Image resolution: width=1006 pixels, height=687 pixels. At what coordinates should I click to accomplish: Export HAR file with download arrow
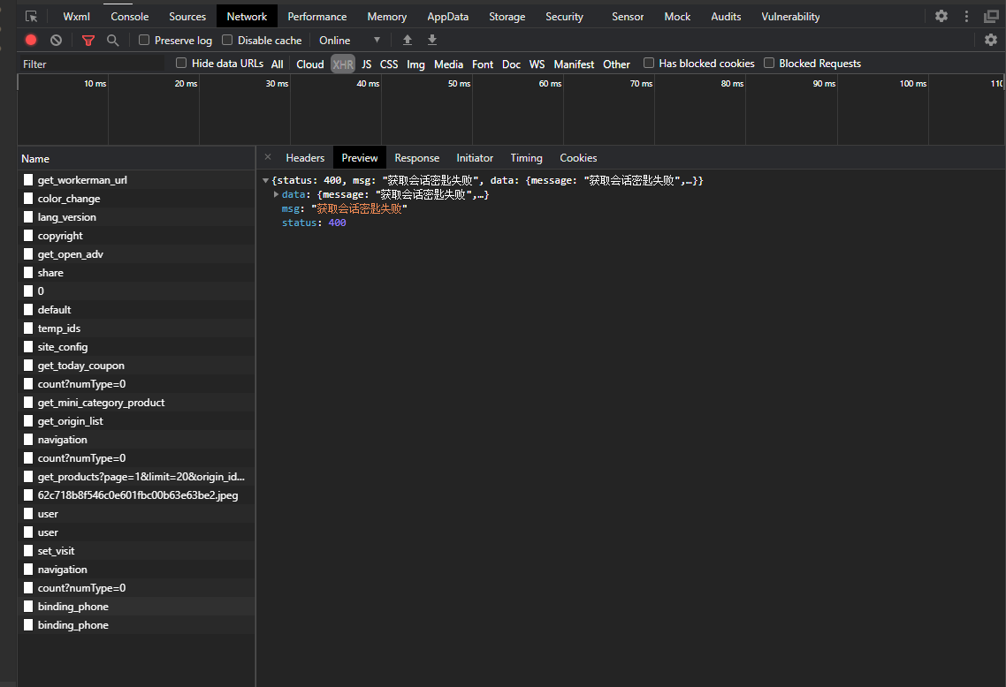coord(432,40)
